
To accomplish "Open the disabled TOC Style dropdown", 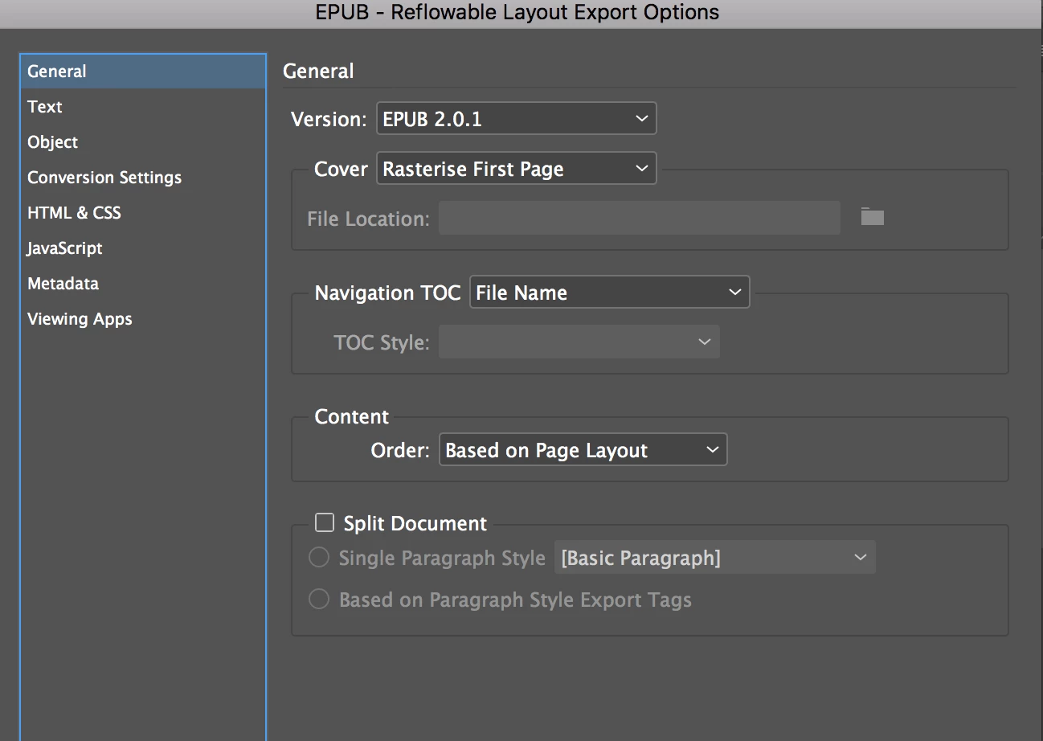I will pos(579,342).
